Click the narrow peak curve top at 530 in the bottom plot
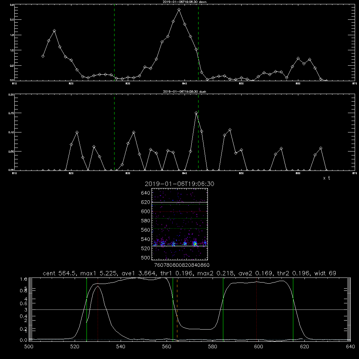The width and height of the screenshot is (359, 359). 98,286
